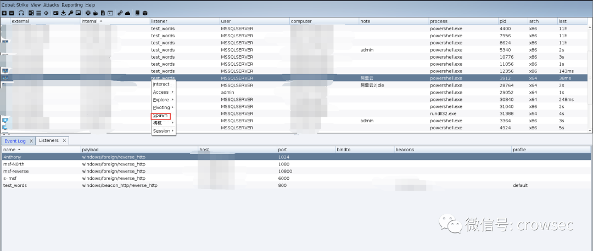Sort sessions by process column header
The height and width of the screenshot is (251, 593).
463,21
